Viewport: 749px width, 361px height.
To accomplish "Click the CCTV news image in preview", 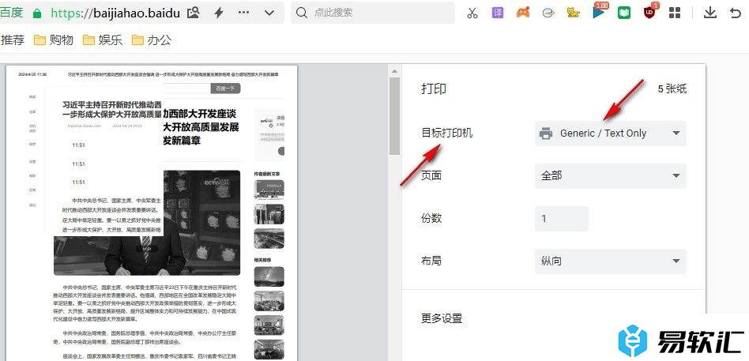I will click(201, 223).
